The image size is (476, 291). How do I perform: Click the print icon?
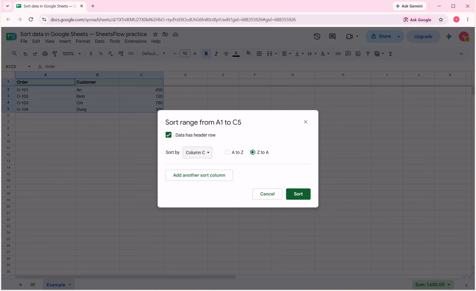[x=45, y=54]
